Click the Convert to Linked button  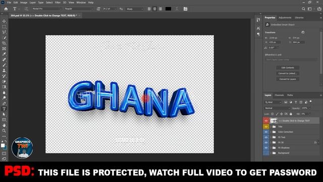288,73
